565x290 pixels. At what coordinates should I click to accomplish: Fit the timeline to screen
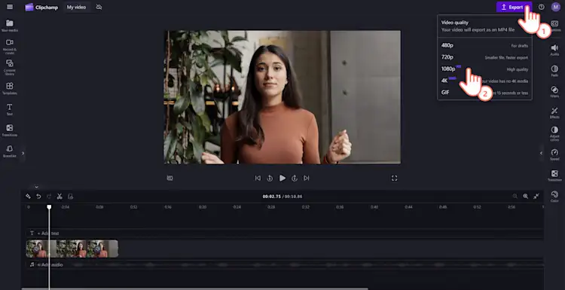[536, 196]
